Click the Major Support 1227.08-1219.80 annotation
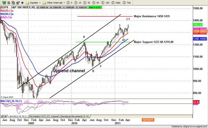Image resolution: width=208 pixels, height=128 pixels. pos(154,42)
